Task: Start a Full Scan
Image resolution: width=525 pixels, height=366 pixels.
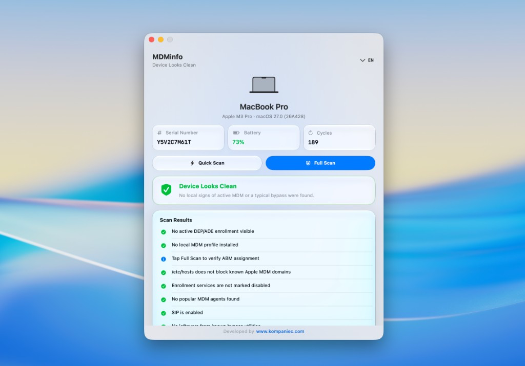Action: point(320,163)
